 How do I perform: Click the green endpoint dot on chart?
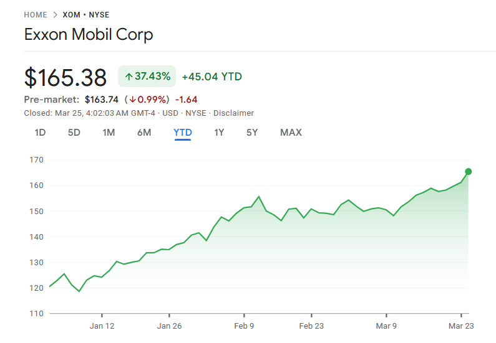coord(469,172)
